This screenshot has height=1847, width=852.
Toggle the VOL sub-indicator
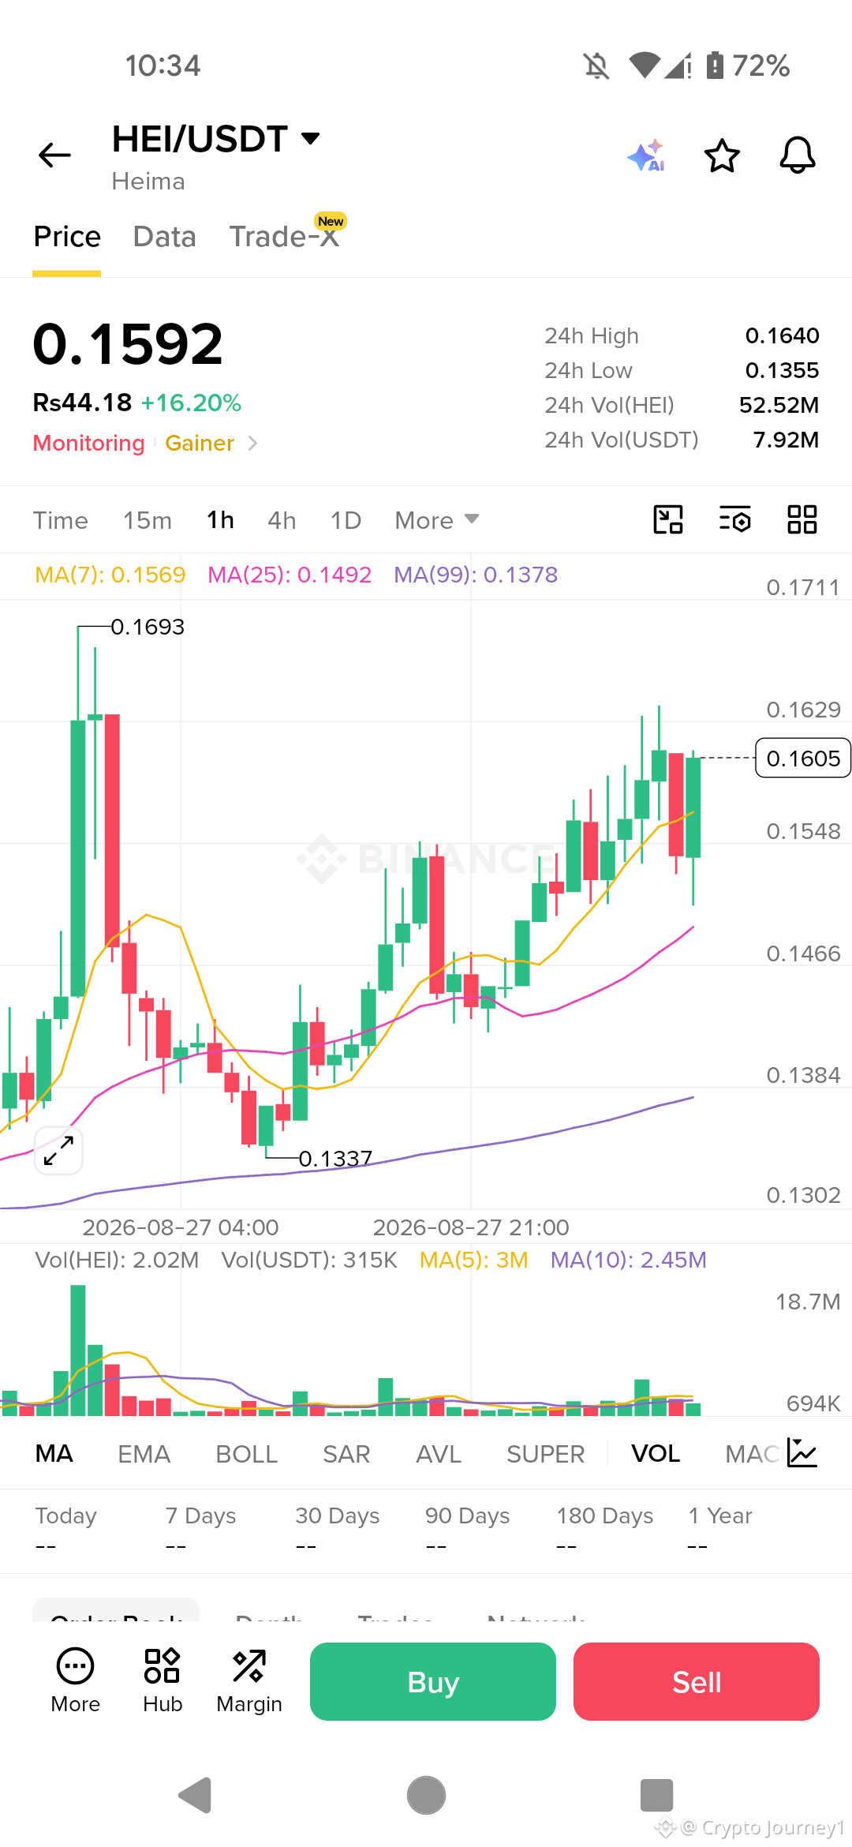(656, 1453)
